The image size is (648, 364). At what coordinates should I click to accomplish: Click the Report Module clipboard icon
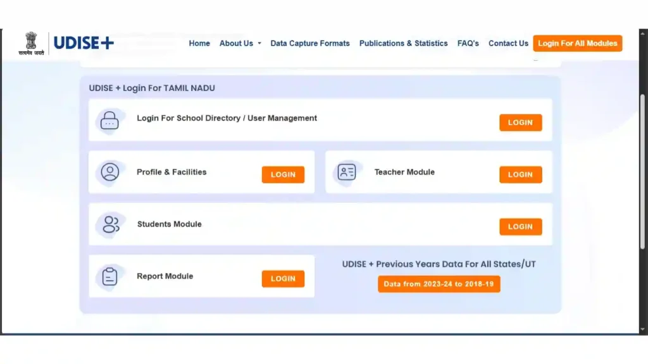[x=110, y=276]
